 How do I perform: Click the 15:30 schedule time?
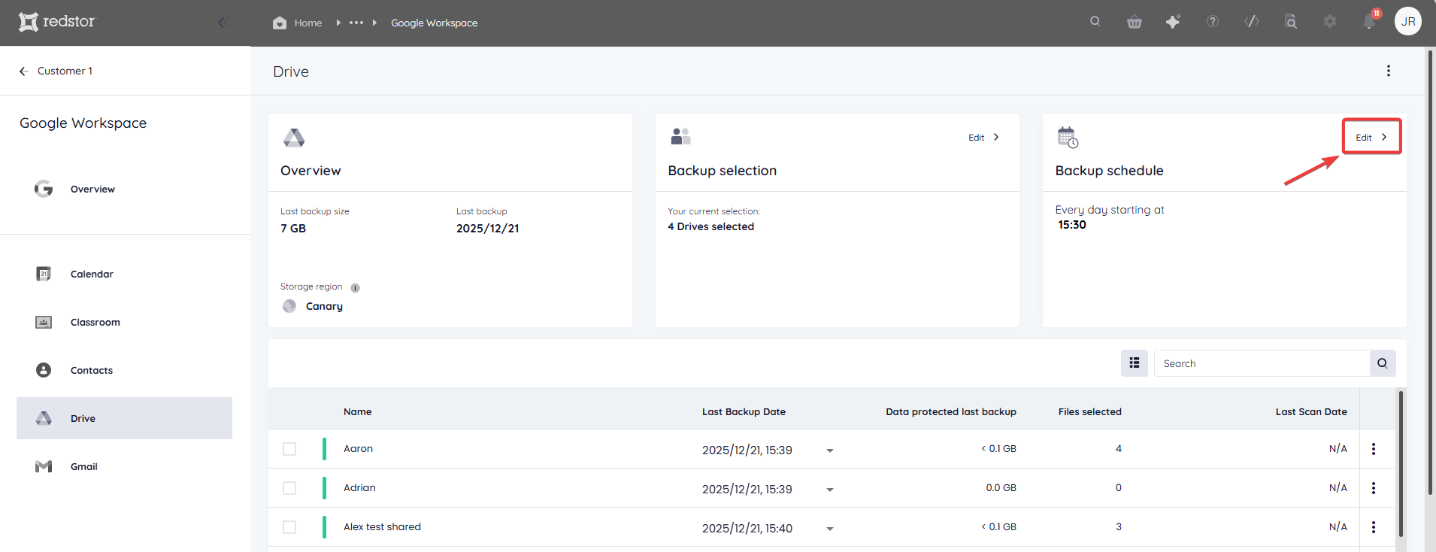pyautogui.click(x=1072, y=225)
